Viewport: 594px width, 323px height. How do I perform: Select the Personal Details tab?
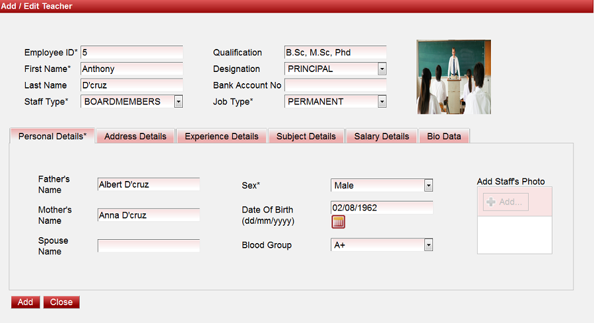coord(52,136)
